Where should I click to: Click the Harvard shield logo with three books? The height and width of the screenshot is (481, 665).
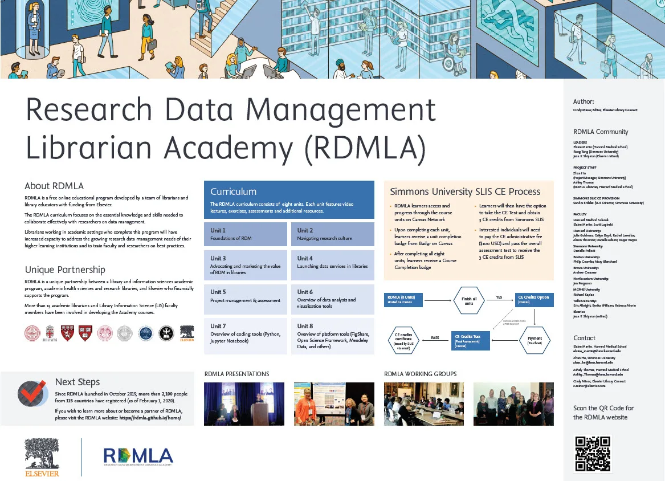tap(85, 333)
